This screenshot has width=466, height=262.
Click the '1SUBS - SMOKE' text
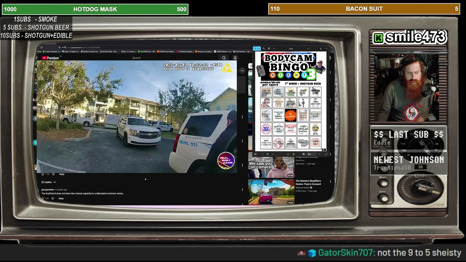(x=35, y=19)
